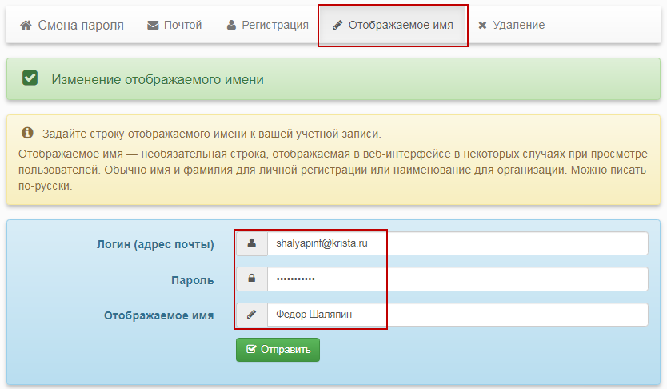Viewport: 667px width, 389px height.
Task: Click the info icon in the yellow notice
Action: (27, 133)
